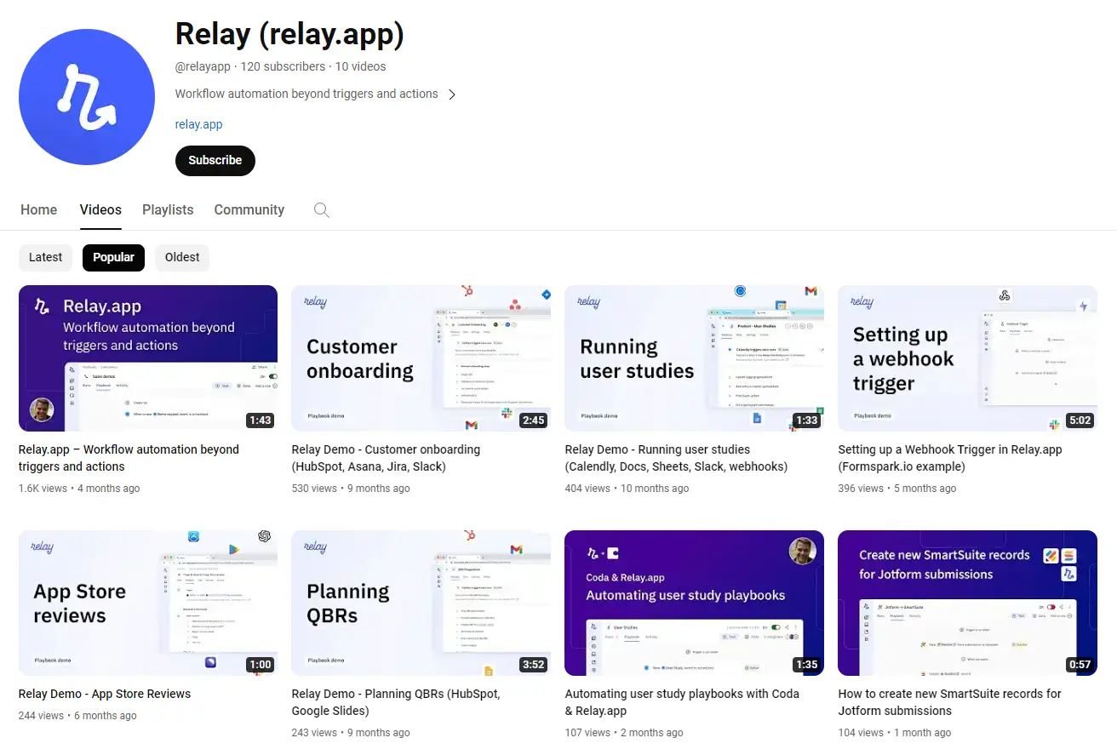
Task: Sort videos by Latest
Action: click(x=46, y=257)
